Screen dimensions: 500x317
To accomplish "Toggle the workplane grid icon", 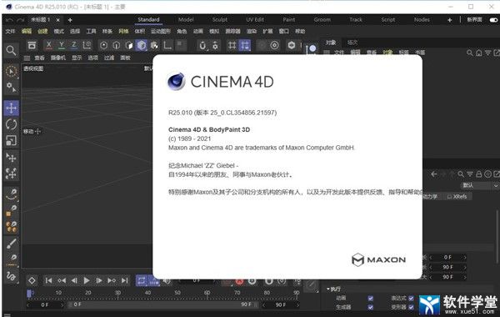I will tap(232, 45).
